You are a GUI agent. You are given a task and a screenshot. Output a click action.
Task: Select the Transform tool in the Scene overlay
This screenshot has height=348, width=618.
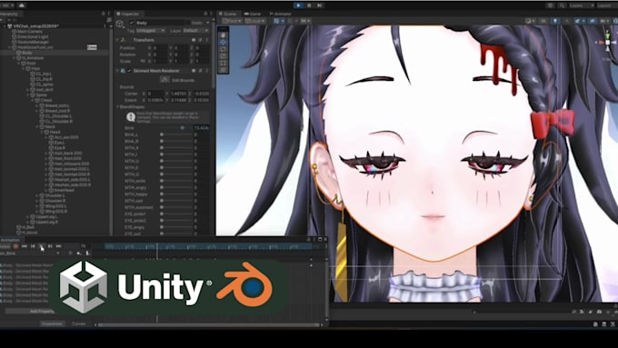tap(223, 70)
